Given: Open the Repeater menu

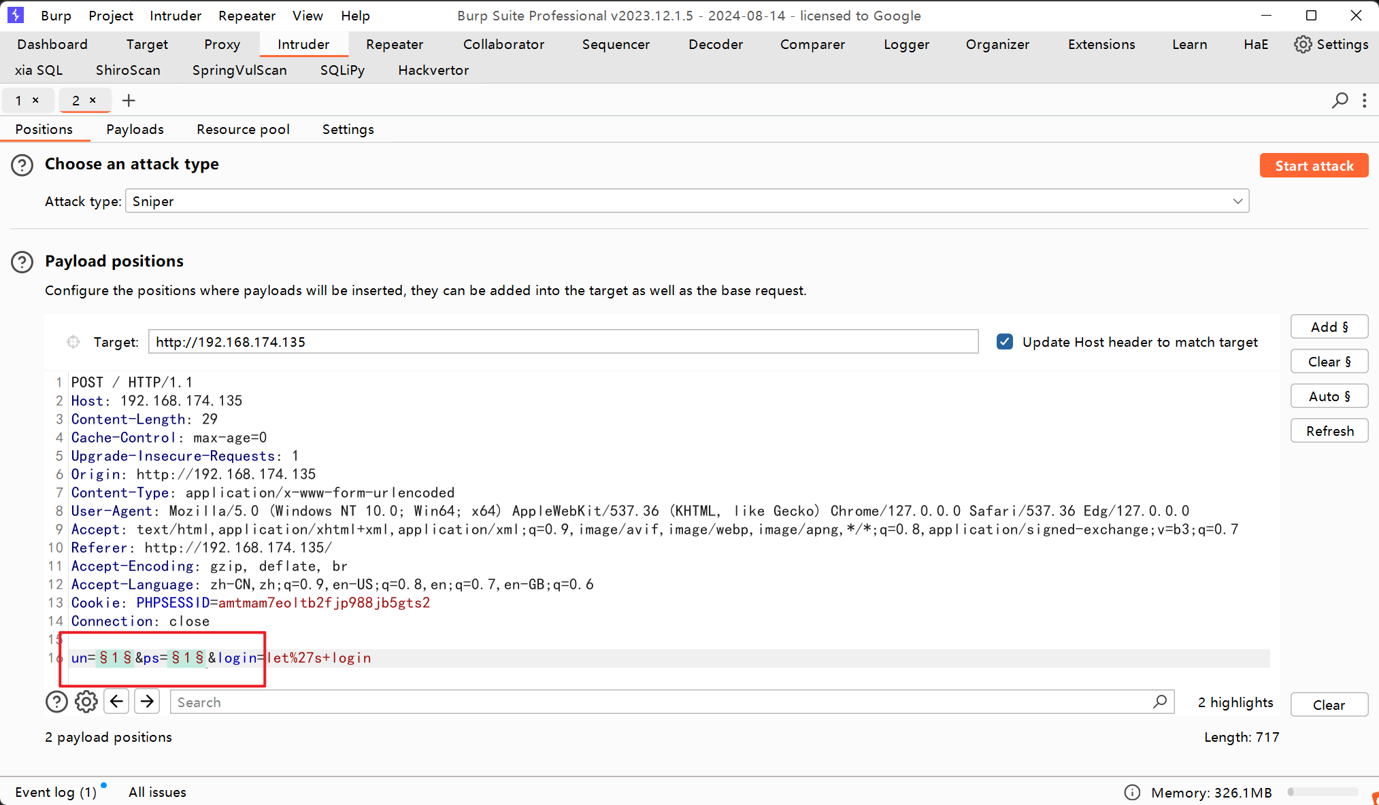Looking at the screenshot, I should pos(247,16).
